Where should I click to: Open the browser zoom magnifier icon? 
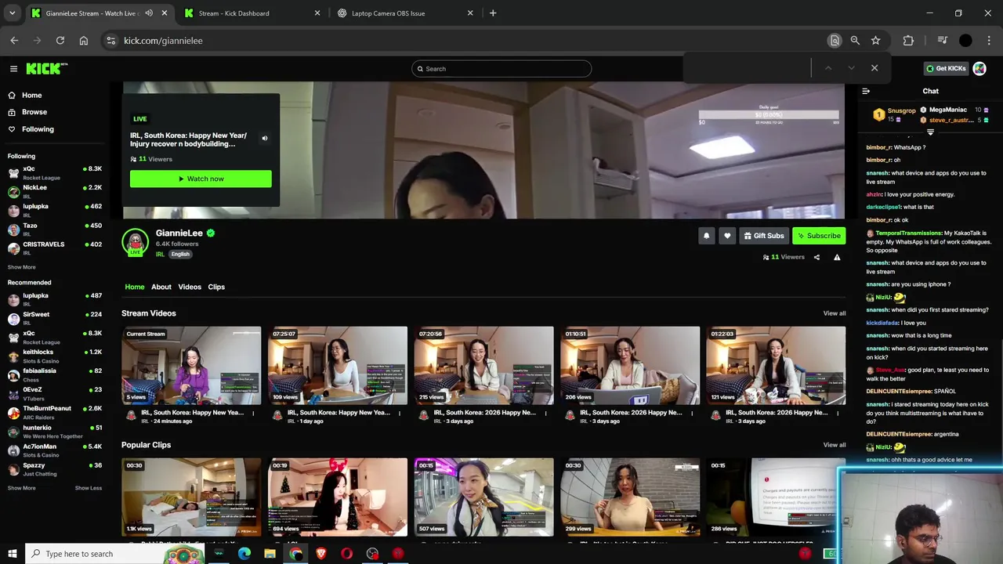coord(855,41)
